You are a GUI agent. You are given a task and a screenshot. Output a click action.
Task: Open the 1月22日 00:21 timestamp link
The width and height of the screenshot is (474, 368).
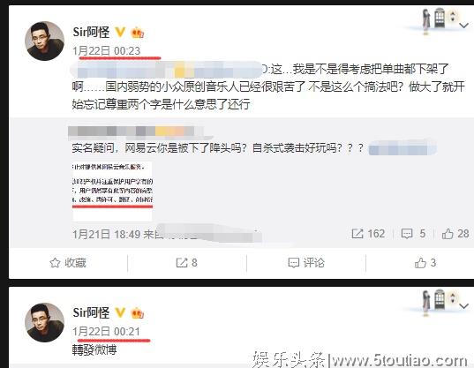click(106, 332)
